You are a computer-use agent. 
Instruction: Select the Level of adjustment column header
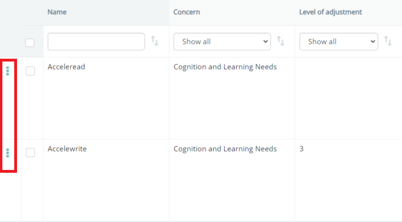[x=330, y=12]
